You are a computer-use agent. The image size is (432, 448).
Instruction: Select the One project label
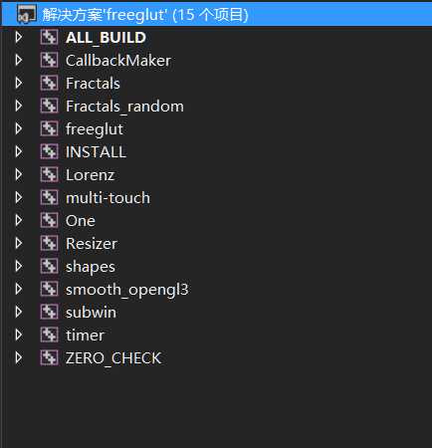click(81, 220)
